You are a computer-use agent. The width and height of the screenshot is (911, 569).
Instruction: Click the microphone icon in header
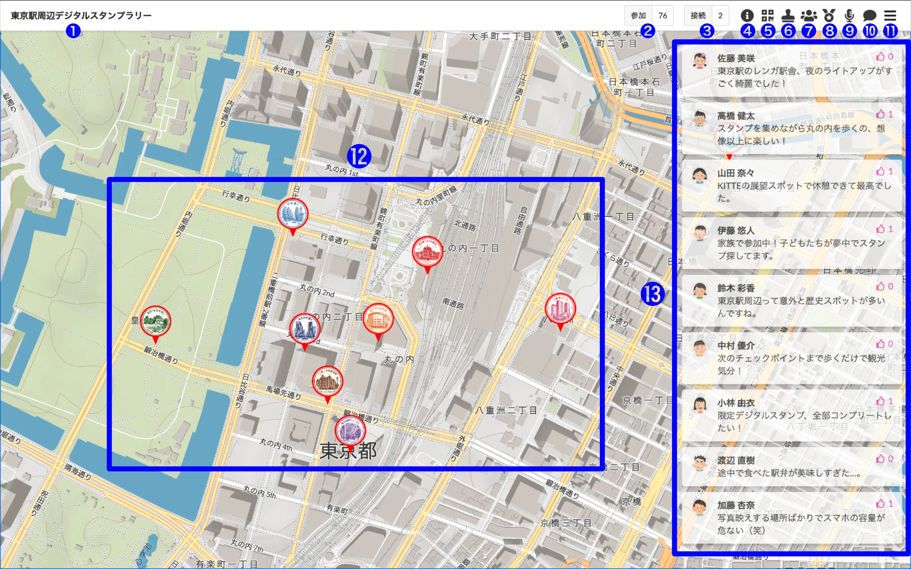coord(849,15)
